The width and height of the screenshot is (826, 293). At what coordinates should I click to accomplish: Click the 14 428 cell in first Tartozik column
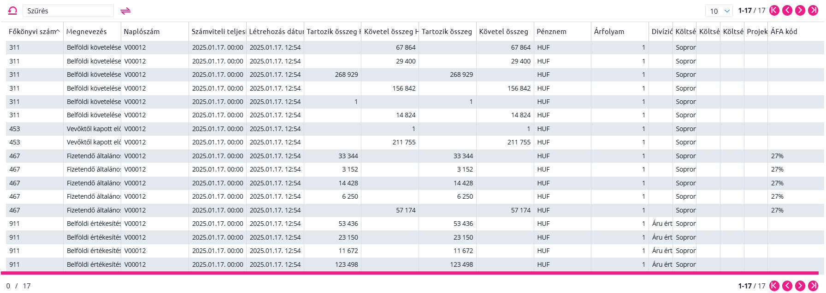click(332, 183)
